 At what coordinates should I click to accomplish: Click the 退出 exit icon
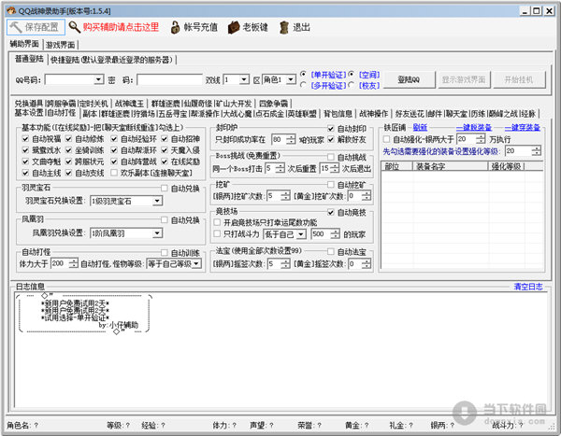point(284,27)
